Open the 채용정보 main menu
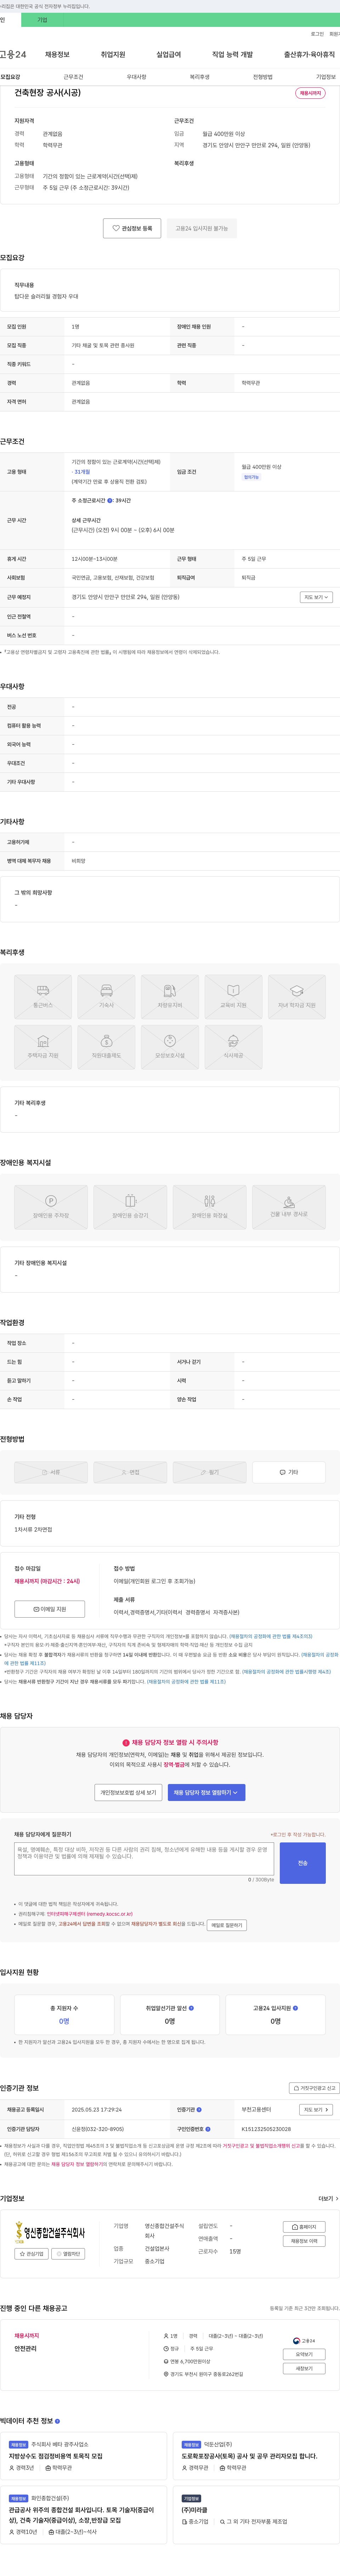Viewport: 340px width, 2576px height. point(57,55)
